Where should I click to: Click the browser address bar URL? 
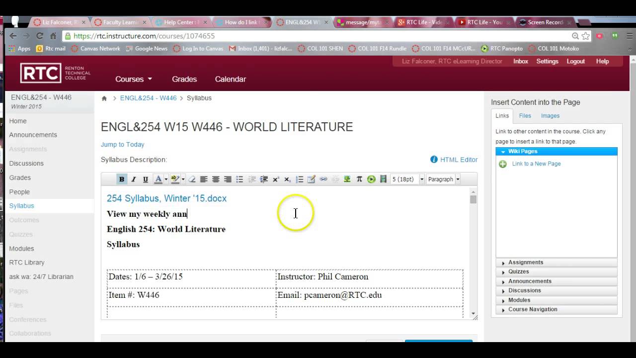(144, 36)
